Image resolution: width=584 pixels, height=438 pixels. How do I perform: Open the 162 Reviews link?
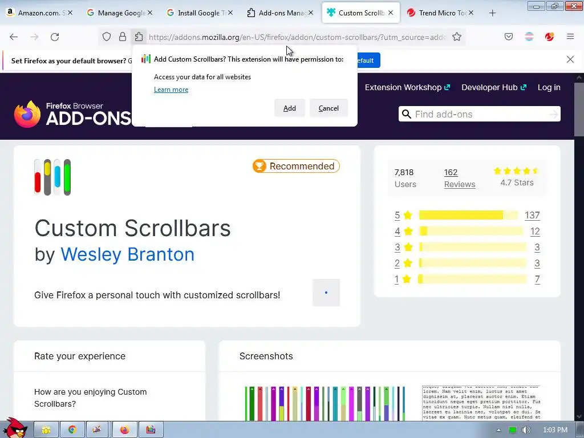(459, 178)
